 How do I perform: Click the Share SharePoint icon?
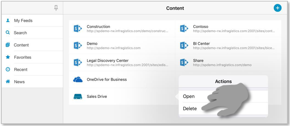184,63
